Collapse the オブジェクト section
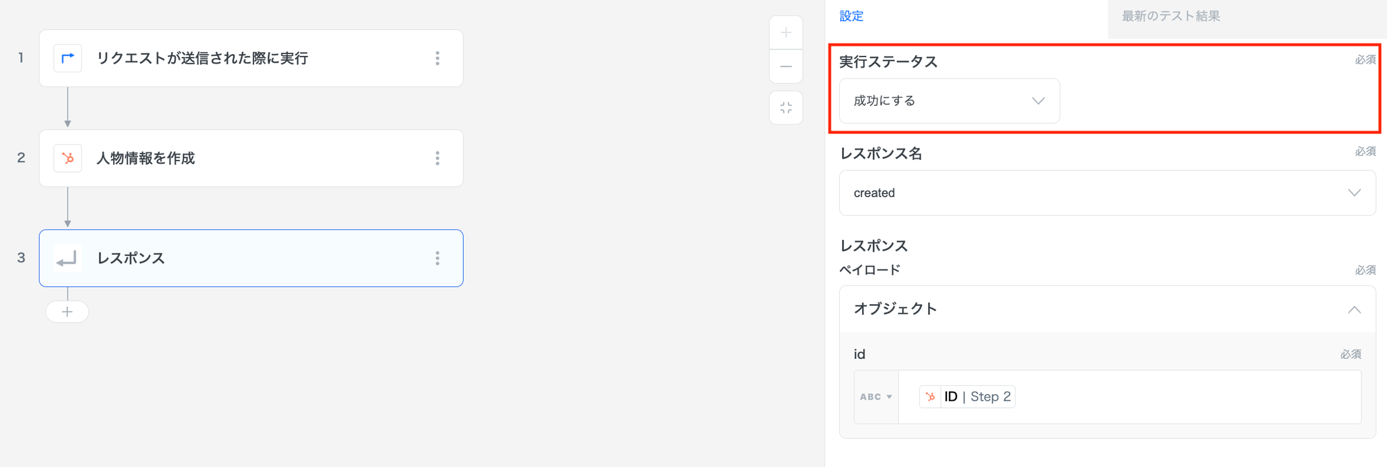 [1353, 310]
